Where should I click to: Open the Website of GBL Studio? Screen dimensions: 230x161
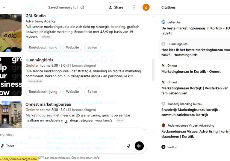[72, 47]
